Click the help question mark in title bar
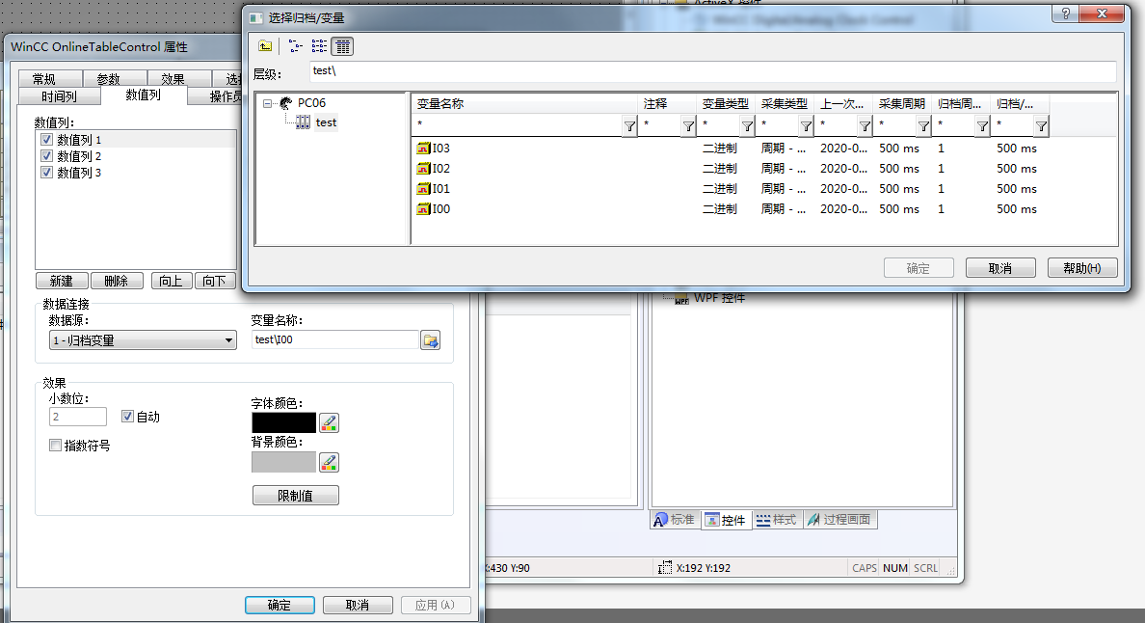The image size is (1145, 623). (x=1065, y=14)
